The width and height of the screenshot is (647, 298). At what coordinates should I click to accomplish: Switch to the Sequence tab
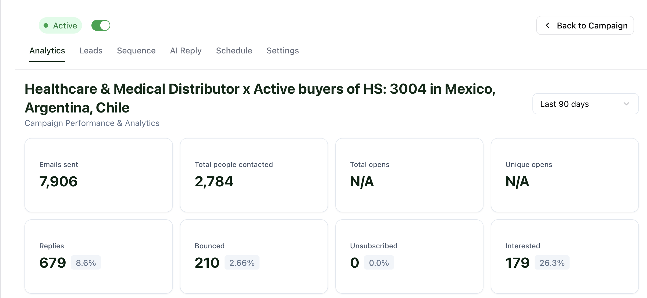click(136, 51)
